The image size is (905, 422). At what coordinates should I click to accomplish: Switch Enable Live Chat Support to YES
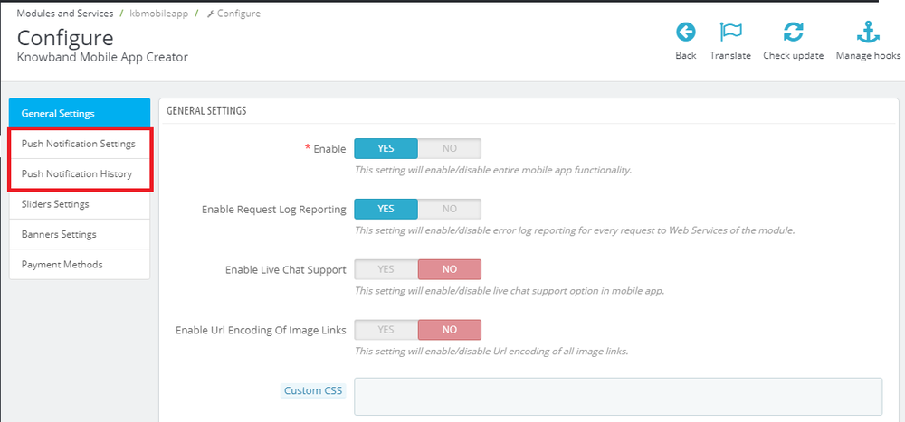pyautogui.click(x=386, y=269)
